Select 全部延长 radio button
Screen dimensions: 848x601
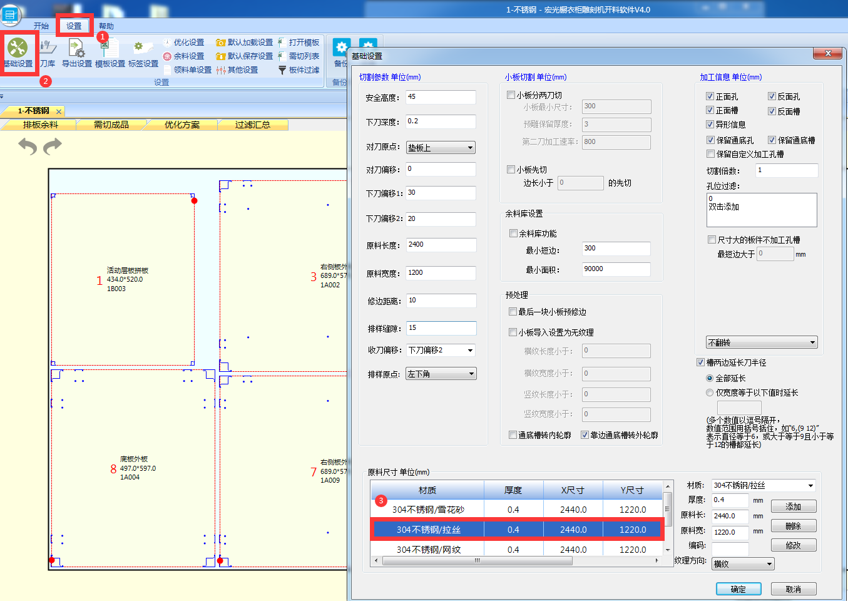click(x=709, y=378)
